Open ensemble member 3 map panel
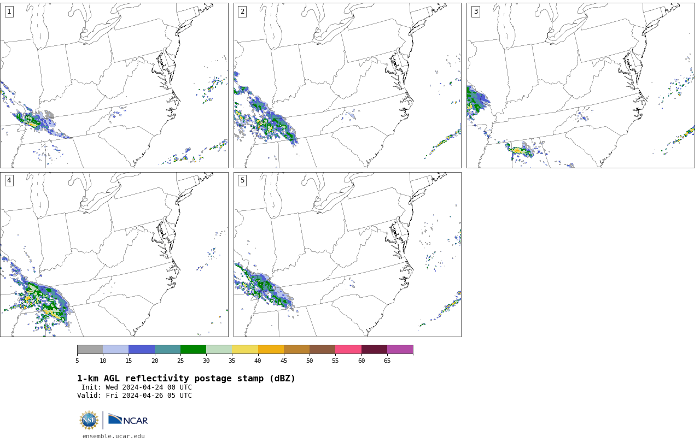This screenshot has height=442, width=700. 580,85
